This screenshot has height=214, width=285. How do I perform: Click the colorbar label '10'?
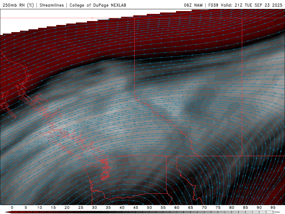click(40, 208)
